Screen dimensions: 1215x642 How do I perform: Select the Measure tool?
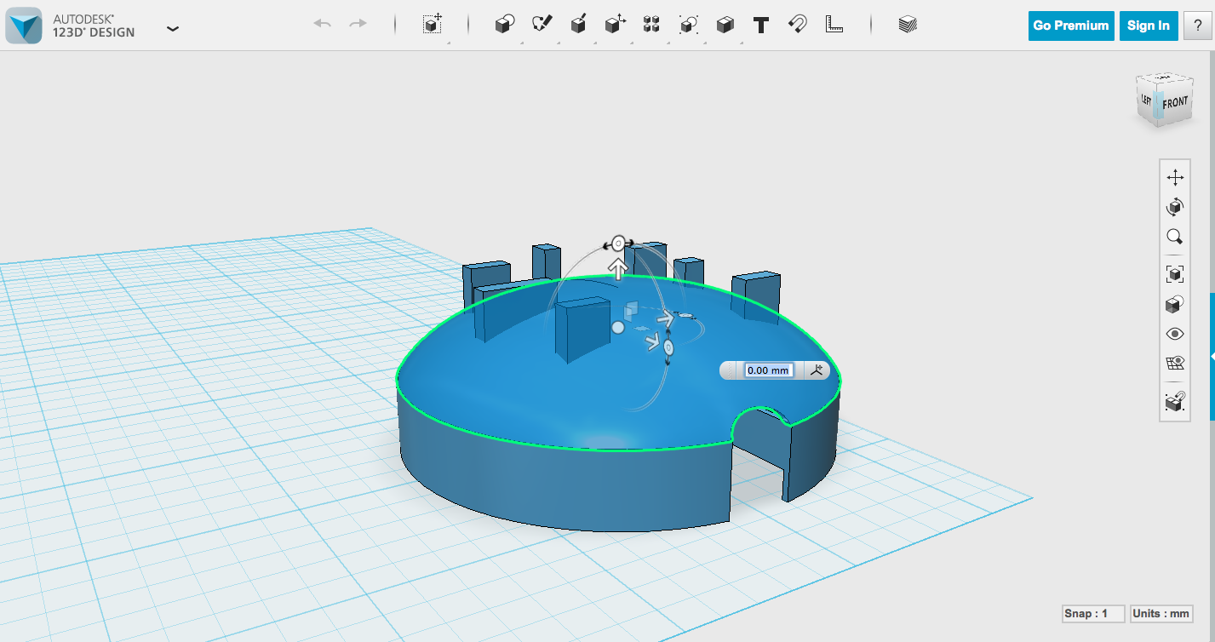click(x=833, y=24)
